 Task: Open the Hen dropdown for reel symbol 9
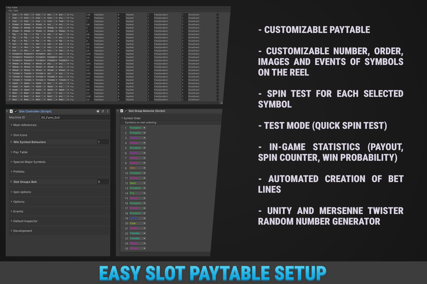[137, 168]
